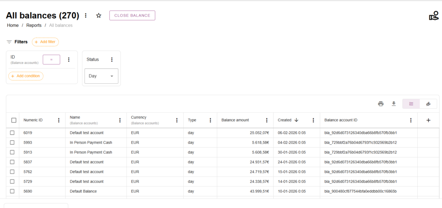The width and height of the screenshot is (442, 208).
Task: Click the hand-holding-coin icon at top right
Action: pos(433,16)
